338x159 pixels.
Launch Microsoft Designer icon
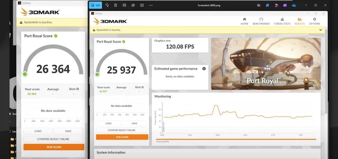[276, 5]
